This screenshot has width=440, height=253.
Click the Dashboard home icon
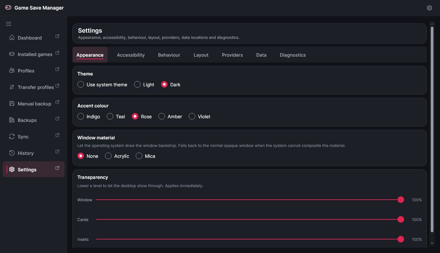coord(12,38)
